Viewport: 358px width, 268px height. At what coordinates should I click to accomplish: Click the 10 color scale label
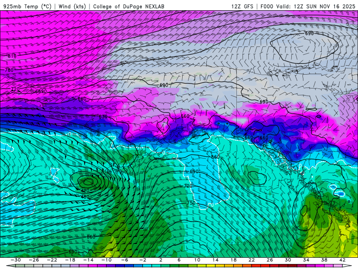(x=197, y=260)
